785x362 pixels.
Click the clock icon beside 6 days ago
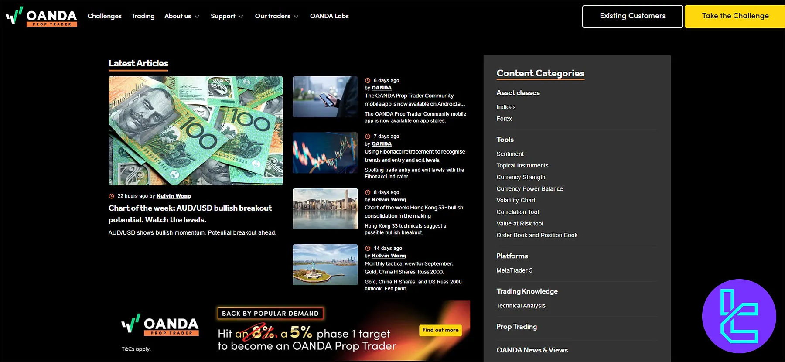coord(368,80)
